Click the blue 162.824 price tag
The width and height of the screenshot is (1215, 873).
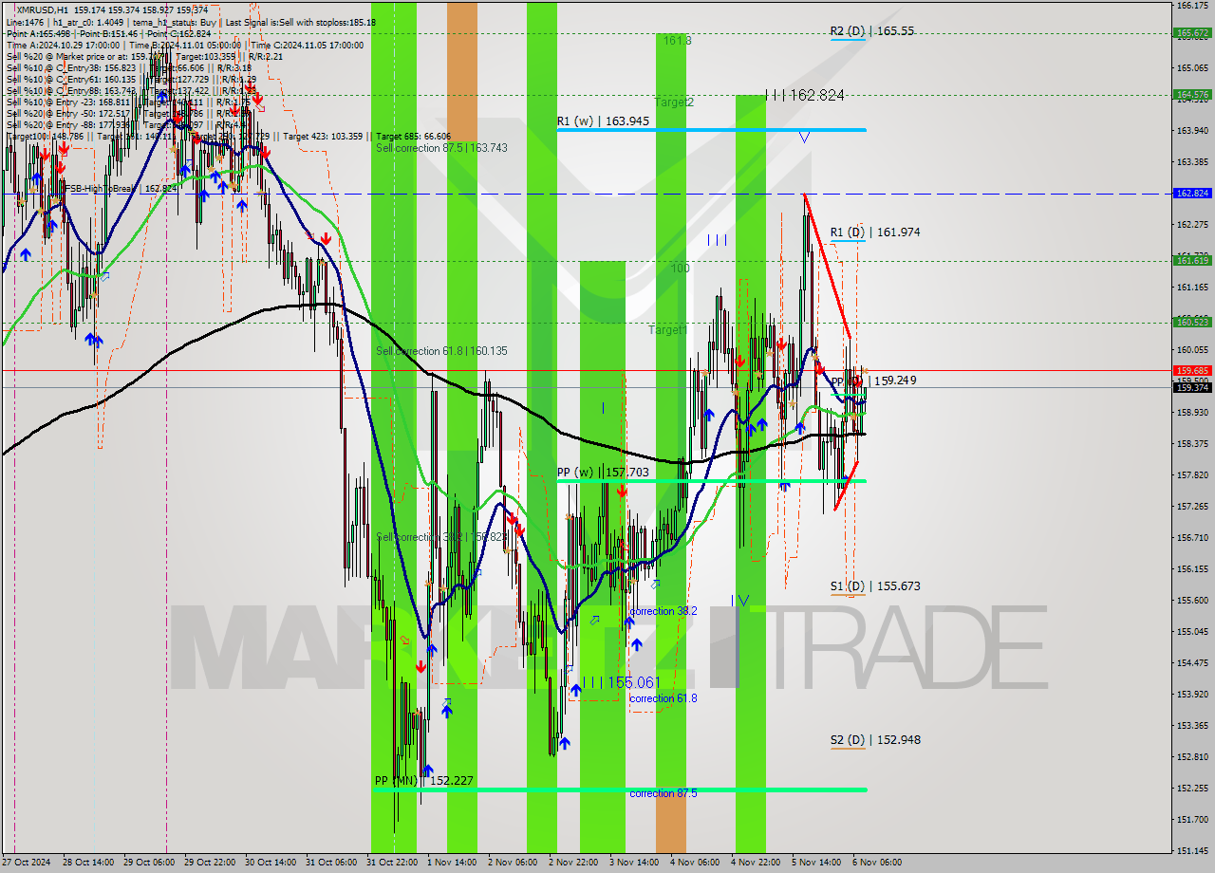(x=1192, y=193)
